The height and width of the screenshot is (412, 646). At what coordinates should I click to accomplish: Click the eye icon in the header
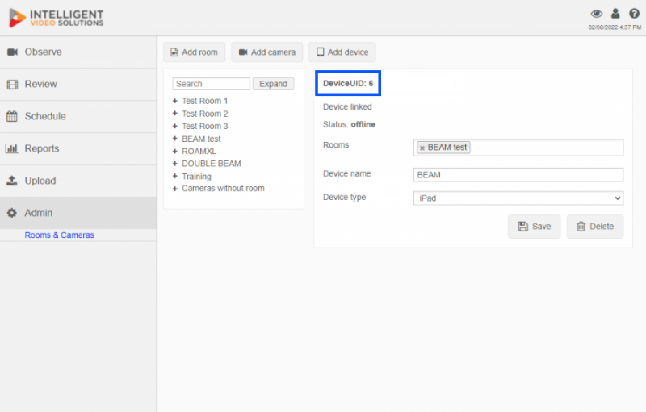(596, 14)
